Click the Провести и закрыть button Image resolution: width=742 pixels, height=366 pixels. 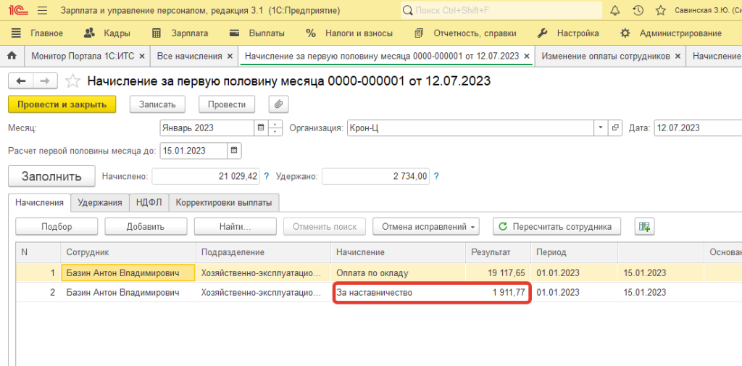pyautogui.click(x=62, y=104)
